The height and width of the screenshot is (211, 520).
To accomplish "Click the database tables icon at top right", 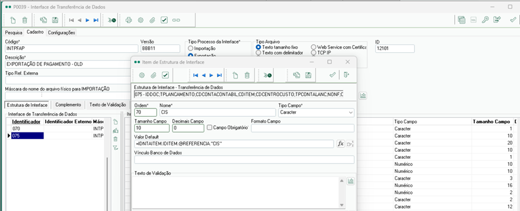I will pyautogui.click(x=461, y=20).
